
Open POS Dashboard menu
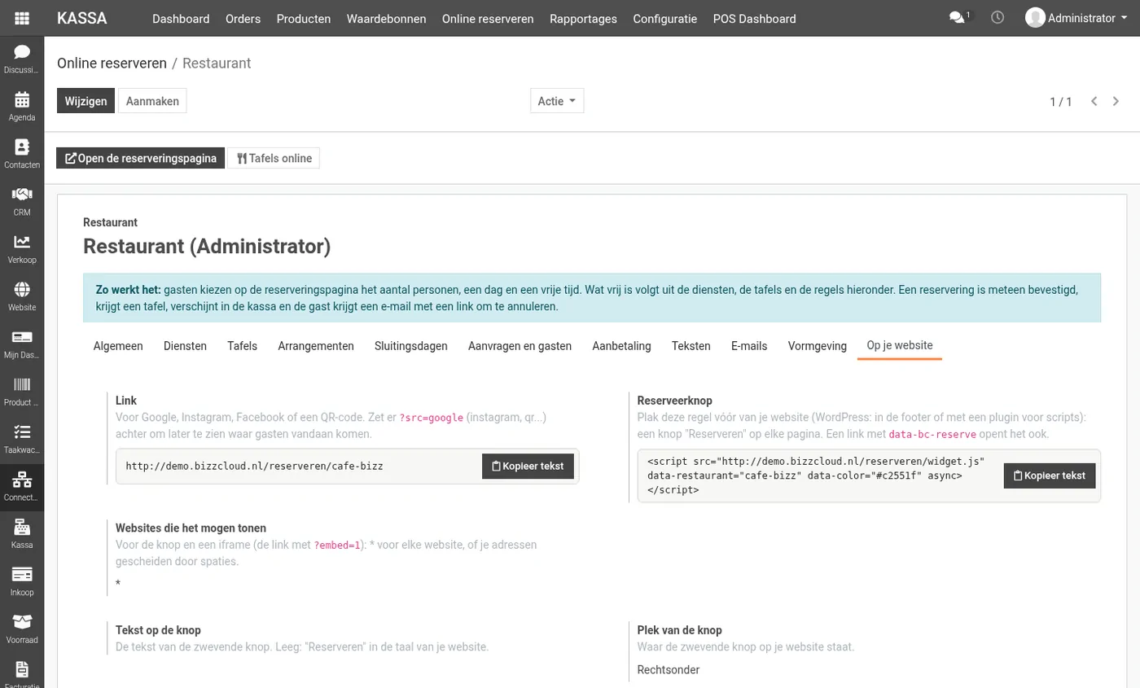point(754,18)
